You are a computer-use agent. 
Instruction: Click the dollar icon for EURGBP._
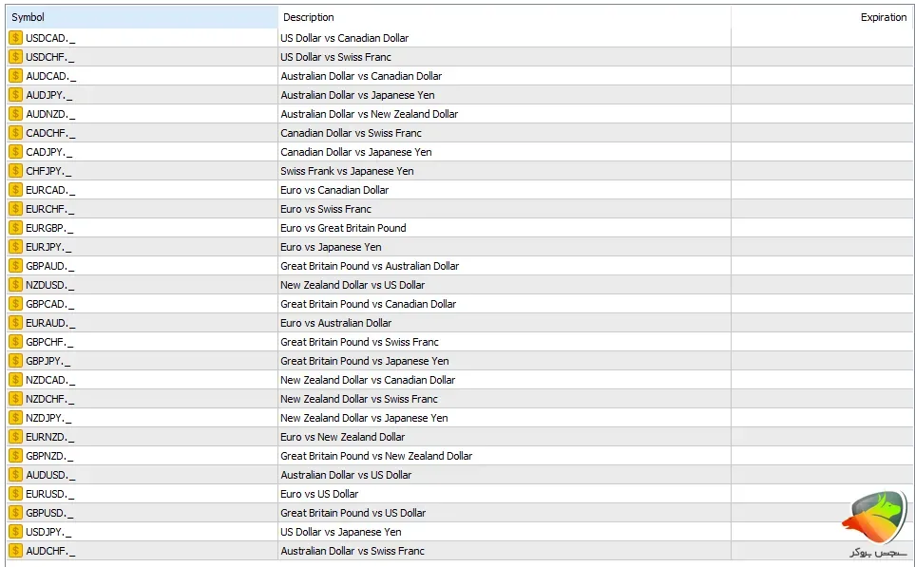coord(16,228)
